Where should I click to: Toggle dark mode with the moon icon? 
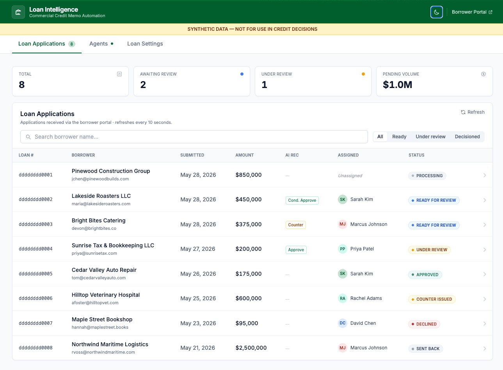(437, 12)
